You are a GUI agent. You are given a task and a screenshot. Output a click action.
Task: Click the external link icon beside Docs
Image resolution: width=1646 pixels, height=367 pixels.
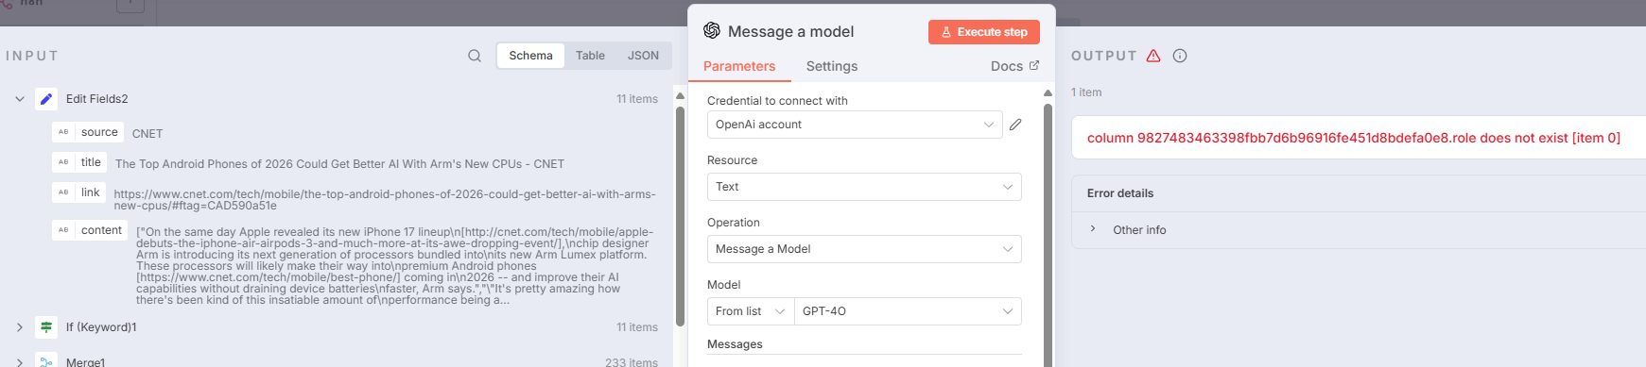point(1034,65)
